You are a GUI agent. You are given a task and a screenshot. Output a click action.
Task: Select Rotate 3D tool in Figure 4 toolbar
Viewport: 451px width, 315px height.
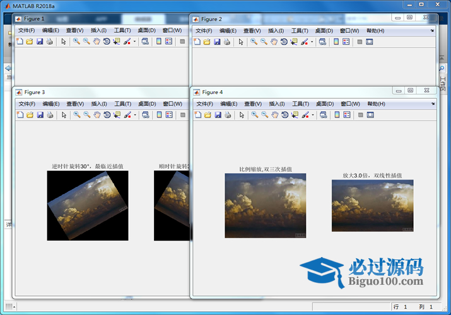(x=284, y=115)
